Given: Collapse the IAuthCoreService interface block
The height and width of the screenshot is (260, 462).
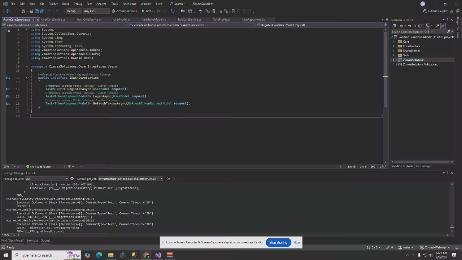Looking at the screenshot, I should [27, 78].
